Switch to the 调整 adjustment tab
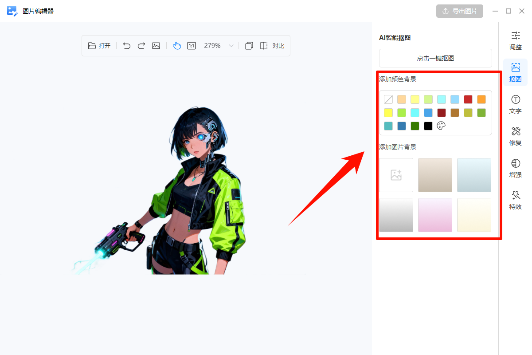532x355 pixels. [515, 40]
